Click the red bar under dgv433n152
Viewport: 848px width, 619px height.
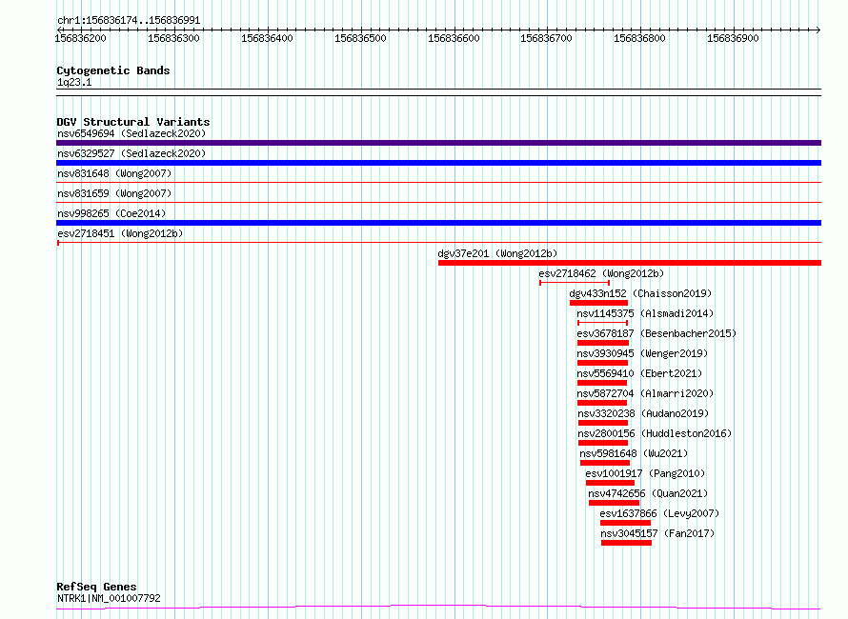tap(598, 303)
